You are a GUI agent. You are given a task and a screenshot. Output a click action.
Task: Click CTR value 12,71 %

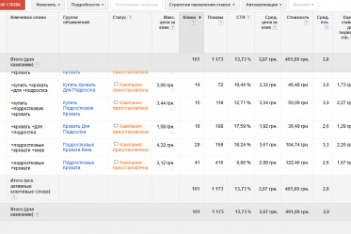click(x=242, y=103)
